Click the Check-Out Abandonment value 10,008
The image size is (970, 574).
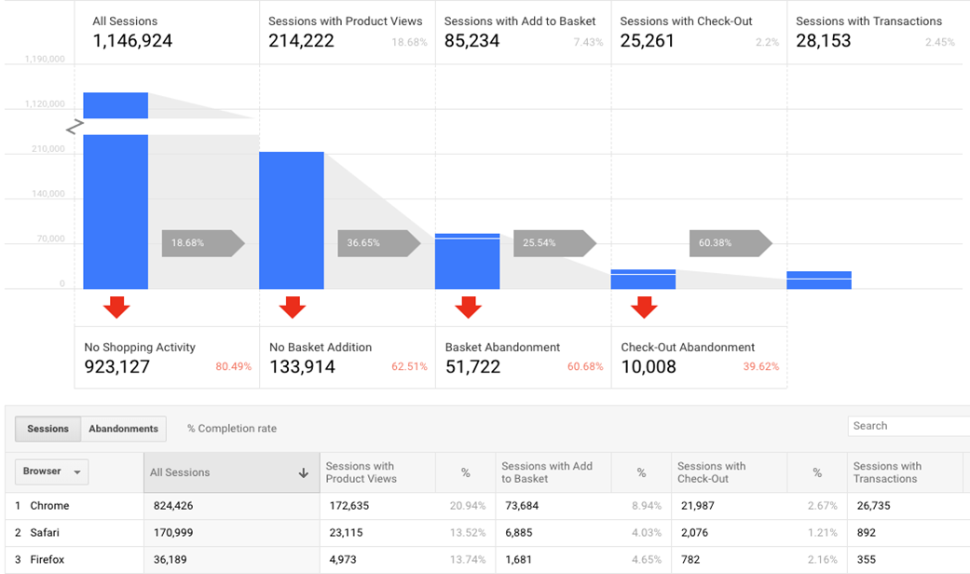coord(649,367)
